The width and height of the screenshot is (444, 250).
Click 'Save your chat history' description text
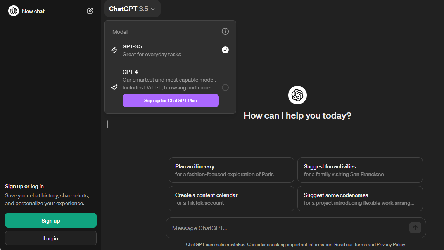click(x=47, y=199)
